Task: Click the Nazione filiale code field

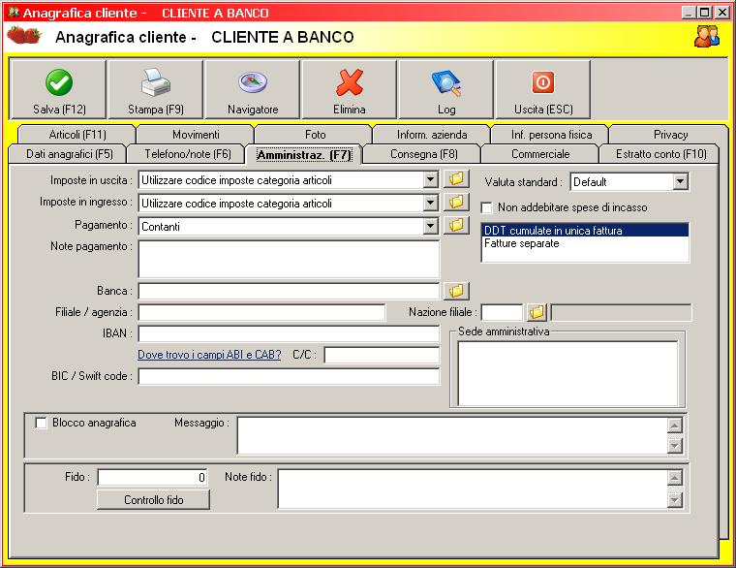Action: (502, 312)
